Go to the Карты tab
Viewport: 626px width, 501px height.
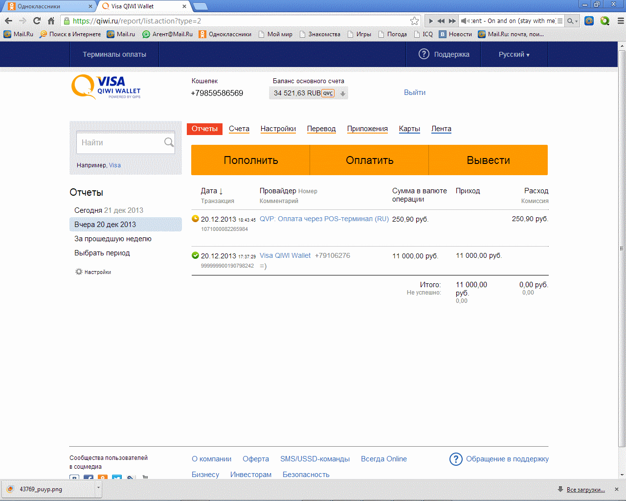(x=409, y=129)
